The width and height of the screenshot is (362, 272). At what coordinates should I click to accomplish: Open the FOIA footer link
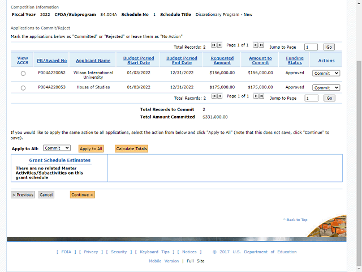click(66, 252)
